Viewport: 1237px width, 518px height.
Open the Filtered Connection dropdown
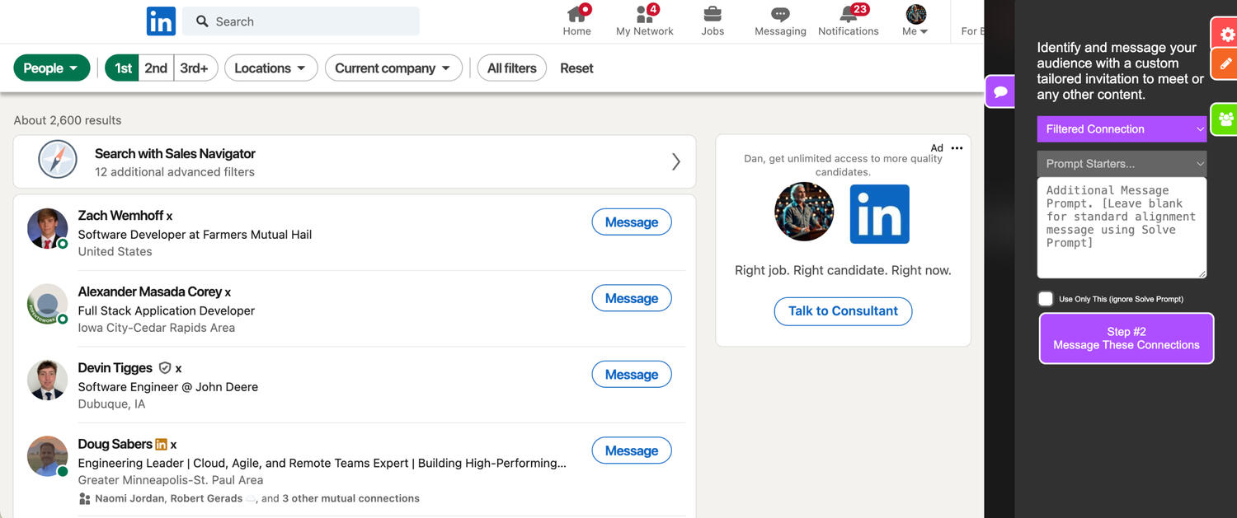(x=1122, y=129)
